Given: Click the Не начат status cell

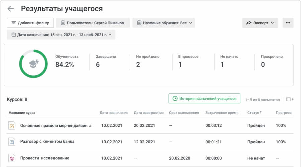Looking at the screenshot, I should point(256,158).
